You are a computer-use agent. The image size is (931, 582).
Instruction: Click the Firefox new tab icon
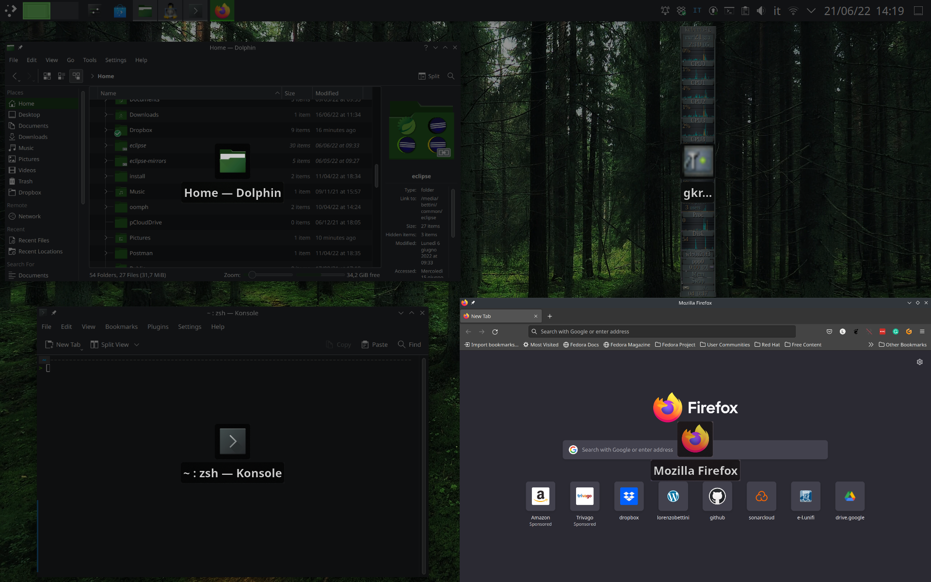(549, 316)
